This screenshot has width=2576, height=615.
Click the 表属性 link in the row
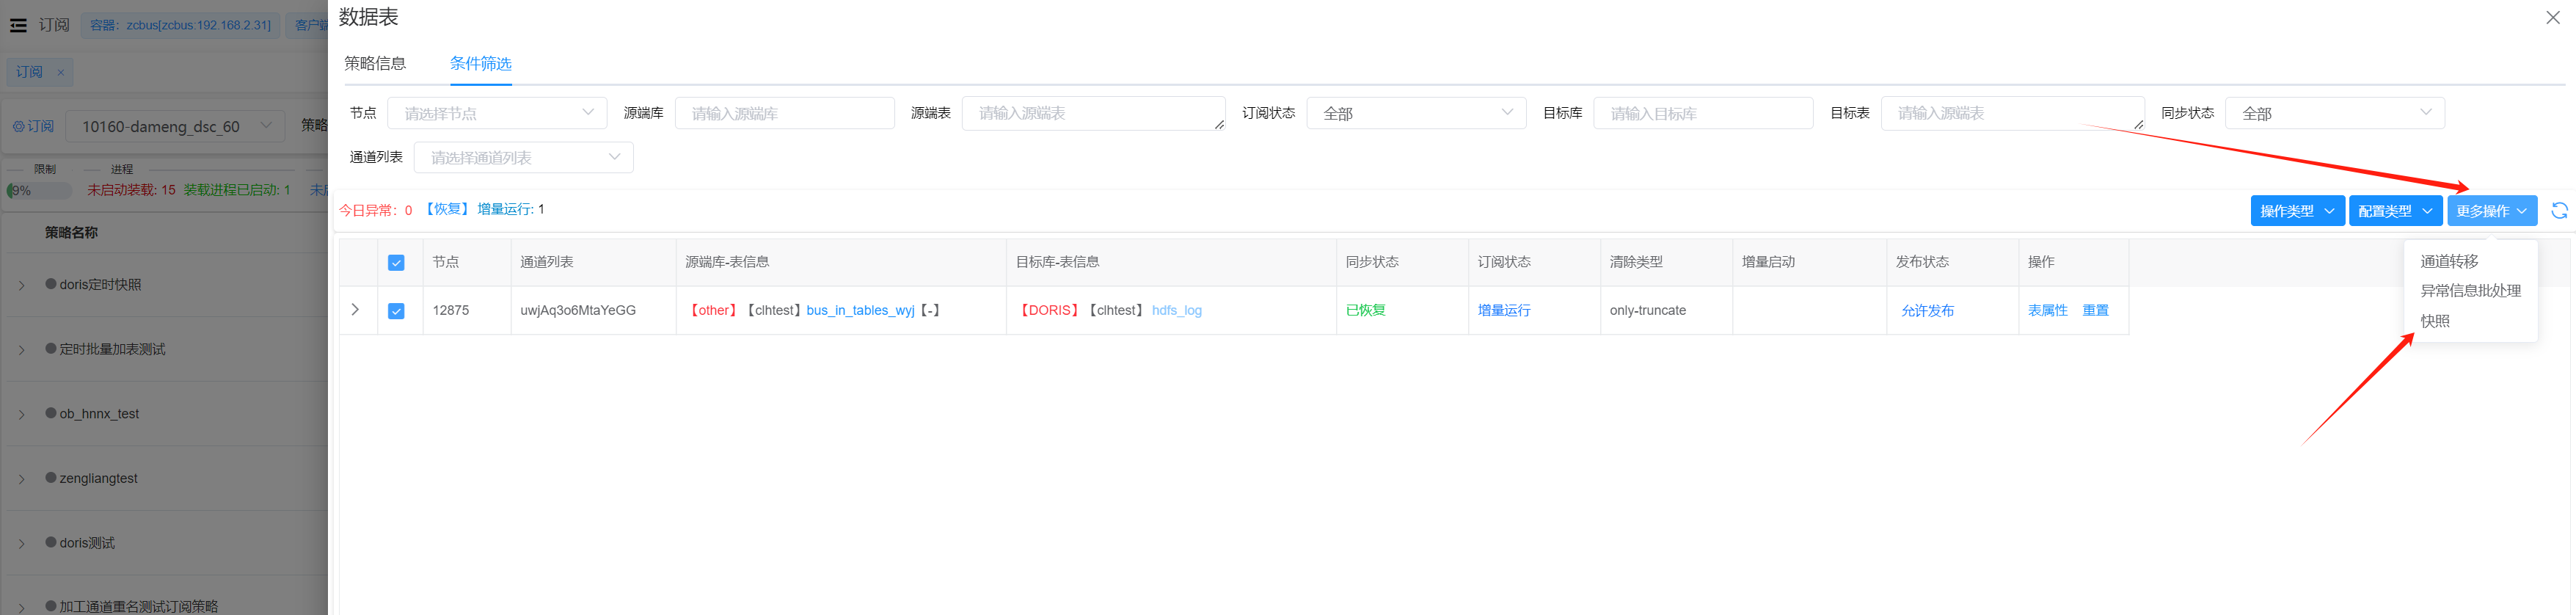2047,311
